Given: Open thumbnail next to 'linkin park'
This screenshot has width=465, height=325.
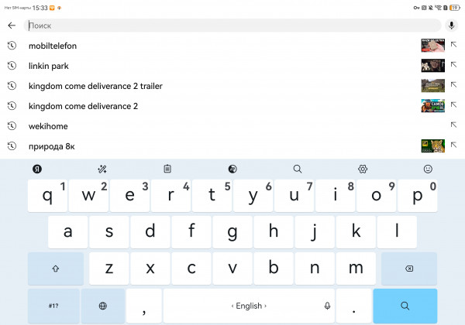Looking at the screenshot, I should [432, 66].
